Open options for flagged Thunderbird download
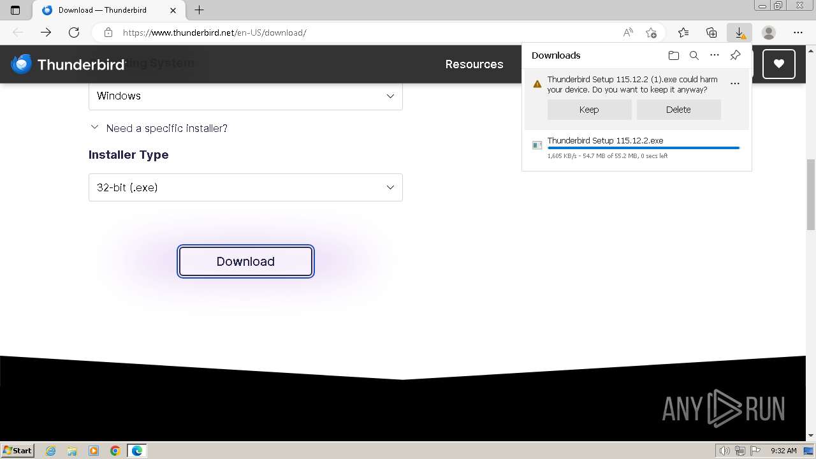Image resolution: width=816 pixels, height=459 pixels. (735, 84)
